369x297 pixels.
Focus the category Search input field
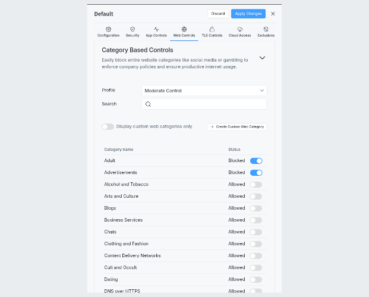click(208, 104)
